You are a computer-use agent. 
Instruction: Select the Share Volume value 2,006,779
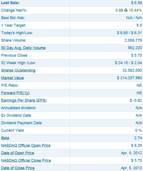133,40
